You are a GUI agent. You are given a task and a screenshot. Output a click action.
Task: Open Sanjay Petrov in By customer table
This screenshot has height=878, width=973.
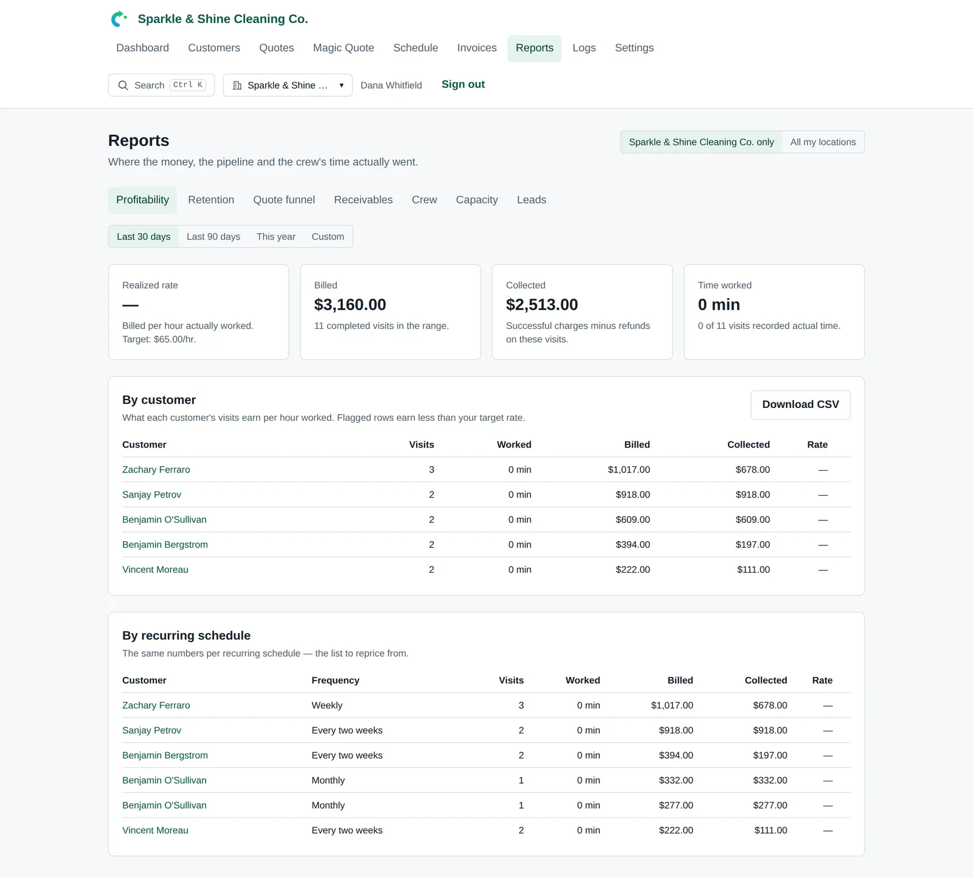[151, 494]
